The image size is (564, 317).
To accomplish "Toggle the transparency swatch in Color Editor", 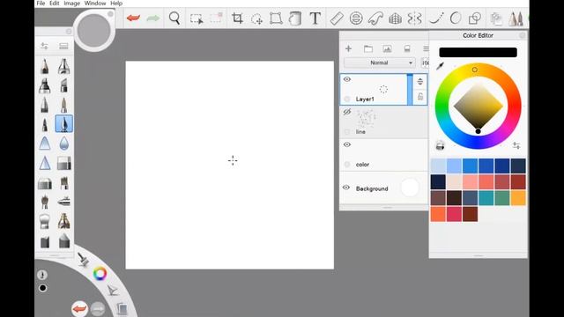I will [x=440, y=145].
